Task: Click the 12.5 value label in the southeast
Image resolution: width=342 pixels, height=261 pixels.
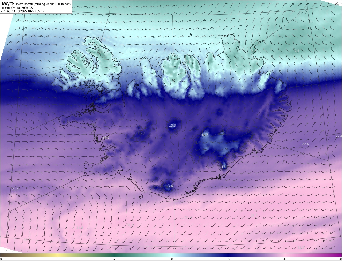Action: 225,167
